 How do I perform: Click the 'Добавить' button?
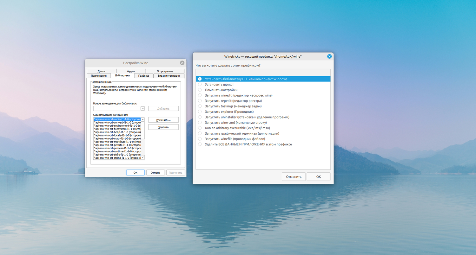click(163, 108)
